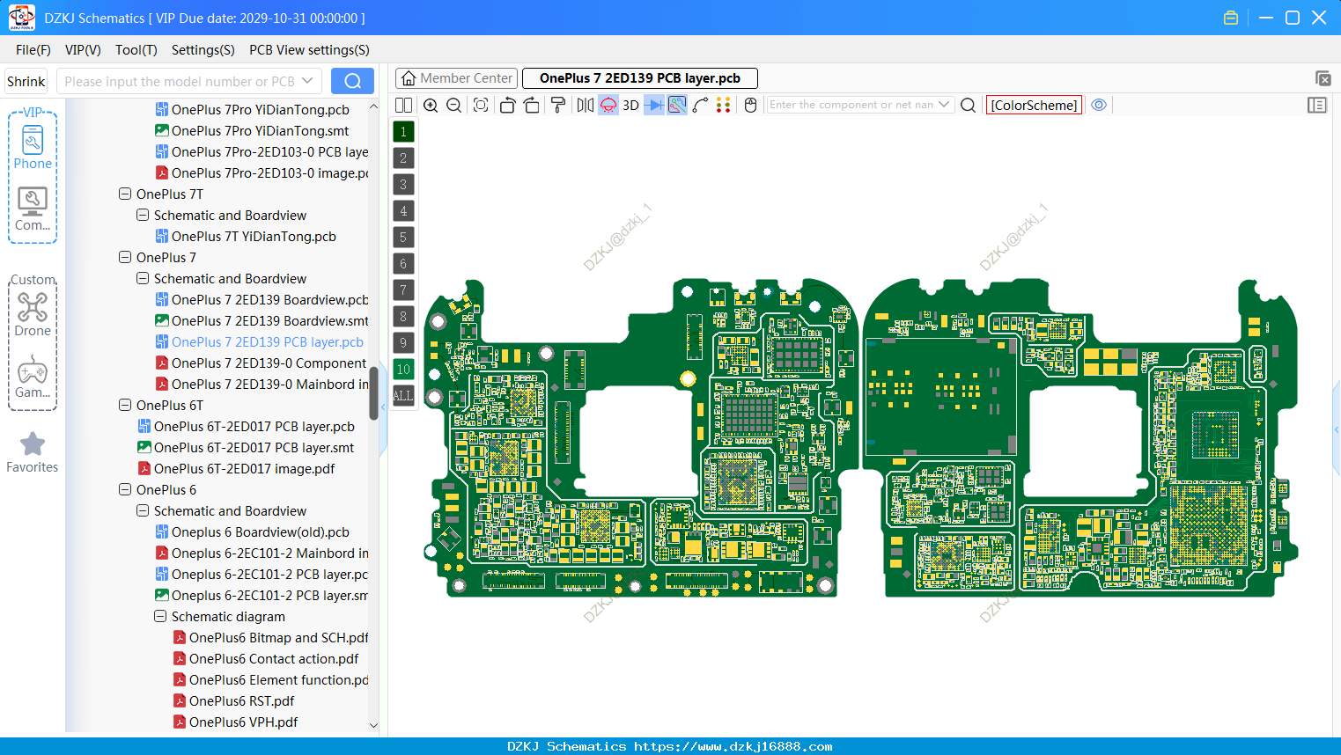Mirror flip the PCB view
The height and width of the screenshot is (755, 1341).
(586, 105)
